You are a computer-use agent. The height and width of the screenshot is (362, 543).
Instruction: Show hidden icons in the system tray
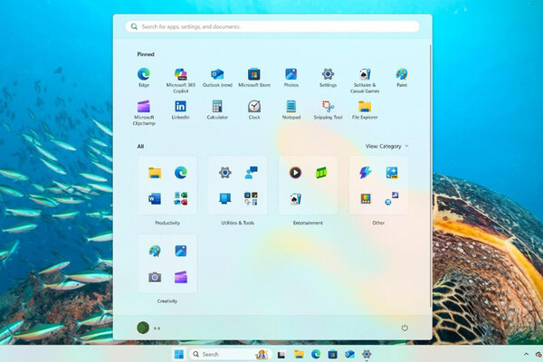(527, 354)
